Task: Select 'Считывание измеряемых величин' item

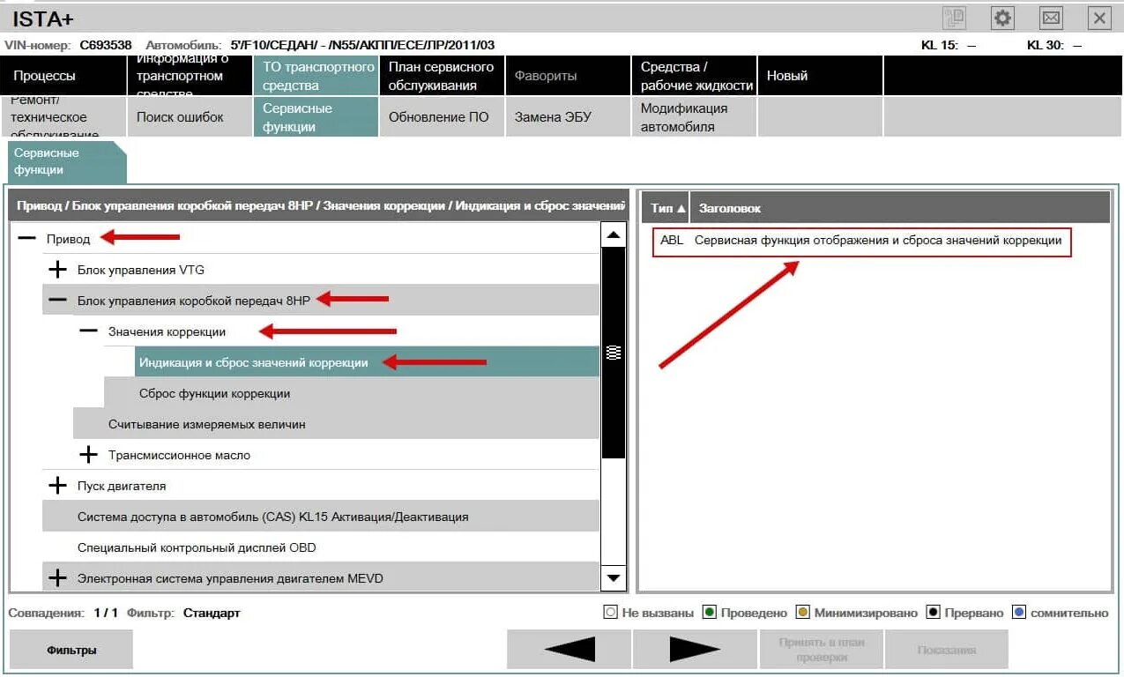Action: [x=336, y=424]
